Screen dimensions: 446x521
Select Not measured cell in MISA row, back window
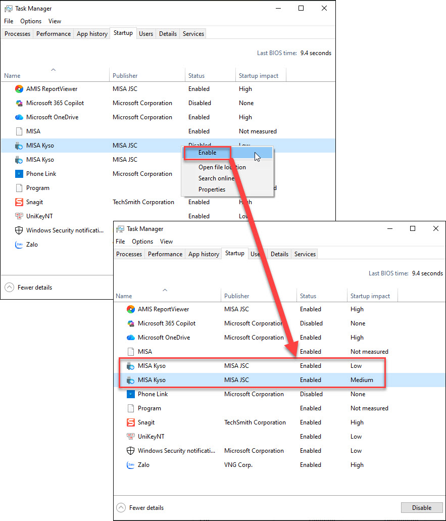coord(258,131)
